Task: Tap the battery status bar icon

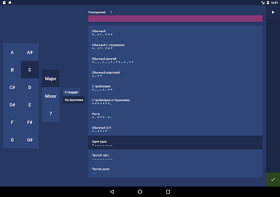Action: point(268,3)
